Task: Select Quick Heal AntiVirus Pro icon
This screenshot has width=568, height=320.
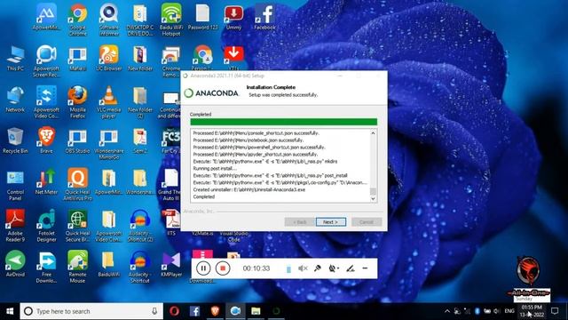Action: (x=77, y=185)
